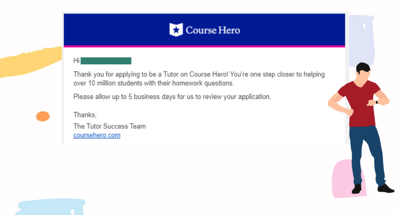Click the yellow brush stroke shape
The image size is (397, 215).
(x=31, y=63)
